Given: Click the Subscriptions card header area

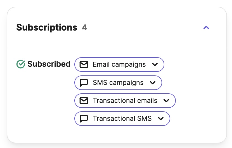Looking at the screenshot, I should click(x=117, y=28).
